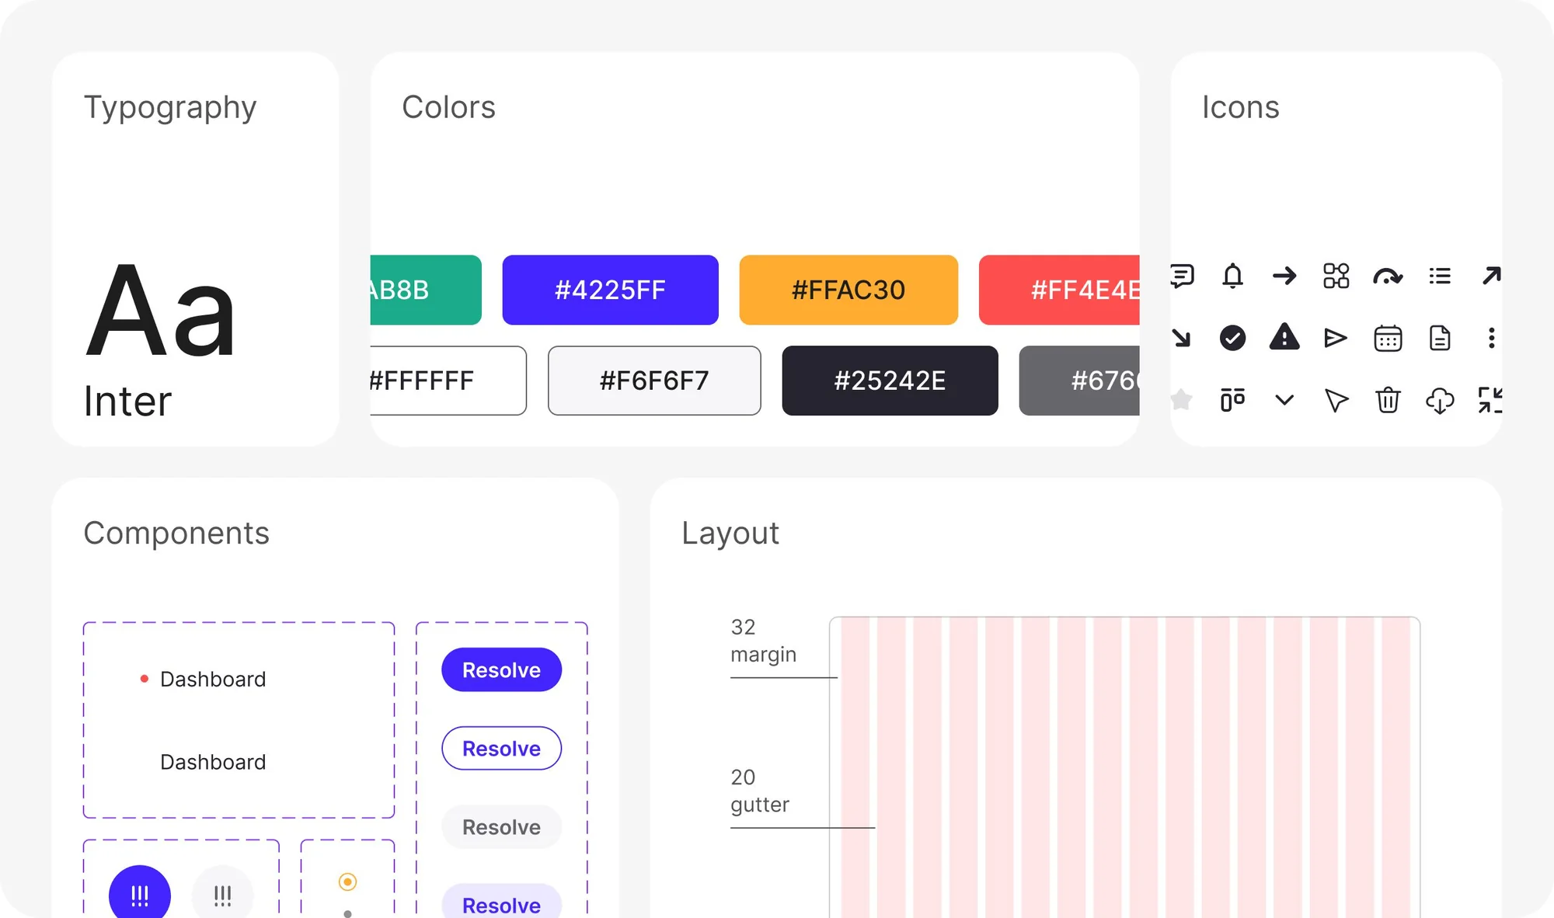The width and height of the screenshot is (1554, 918).
Task: Click the warning triangle icon
Action: tap(1284, 337)
